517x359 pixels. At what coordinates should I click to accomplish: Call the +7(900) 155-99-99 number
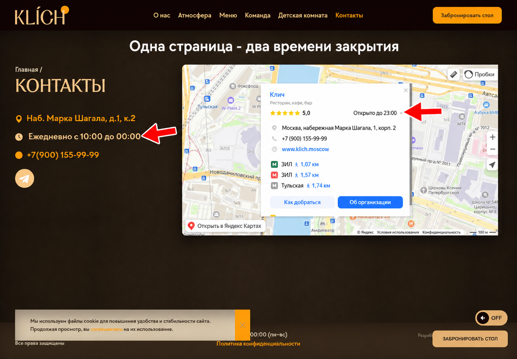pyautogui.click(x=63, y=155)
